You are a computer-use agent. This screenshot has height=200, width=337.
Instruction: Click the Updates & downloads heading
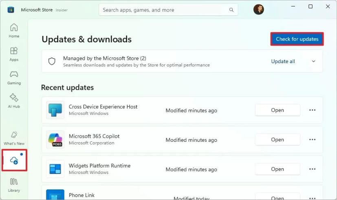tap(87, 40)
